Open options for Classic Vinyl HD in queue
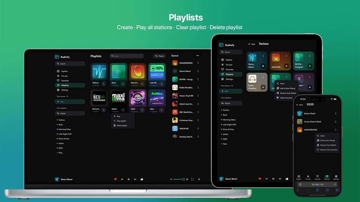 [x=198, y=96]
